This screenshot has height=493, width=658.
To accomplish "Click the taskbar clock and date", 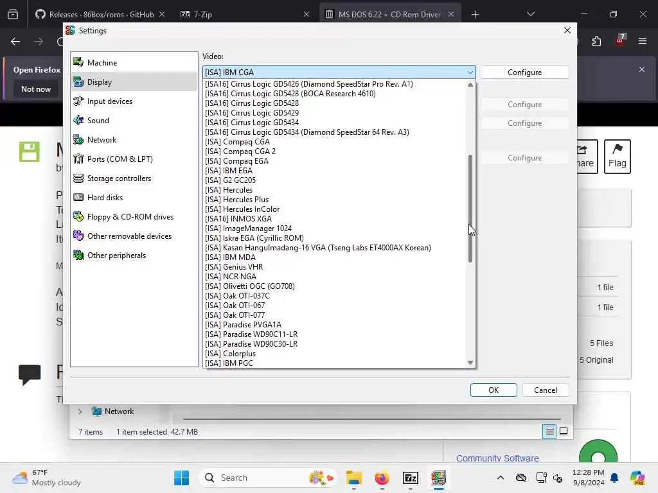I will (x=588, y=478).
